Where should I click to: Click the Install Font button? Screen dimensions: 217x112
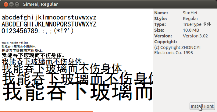point(202,106)
